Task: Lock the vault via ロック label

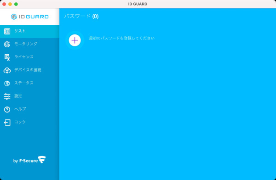Action: click(x=20, y=122)
